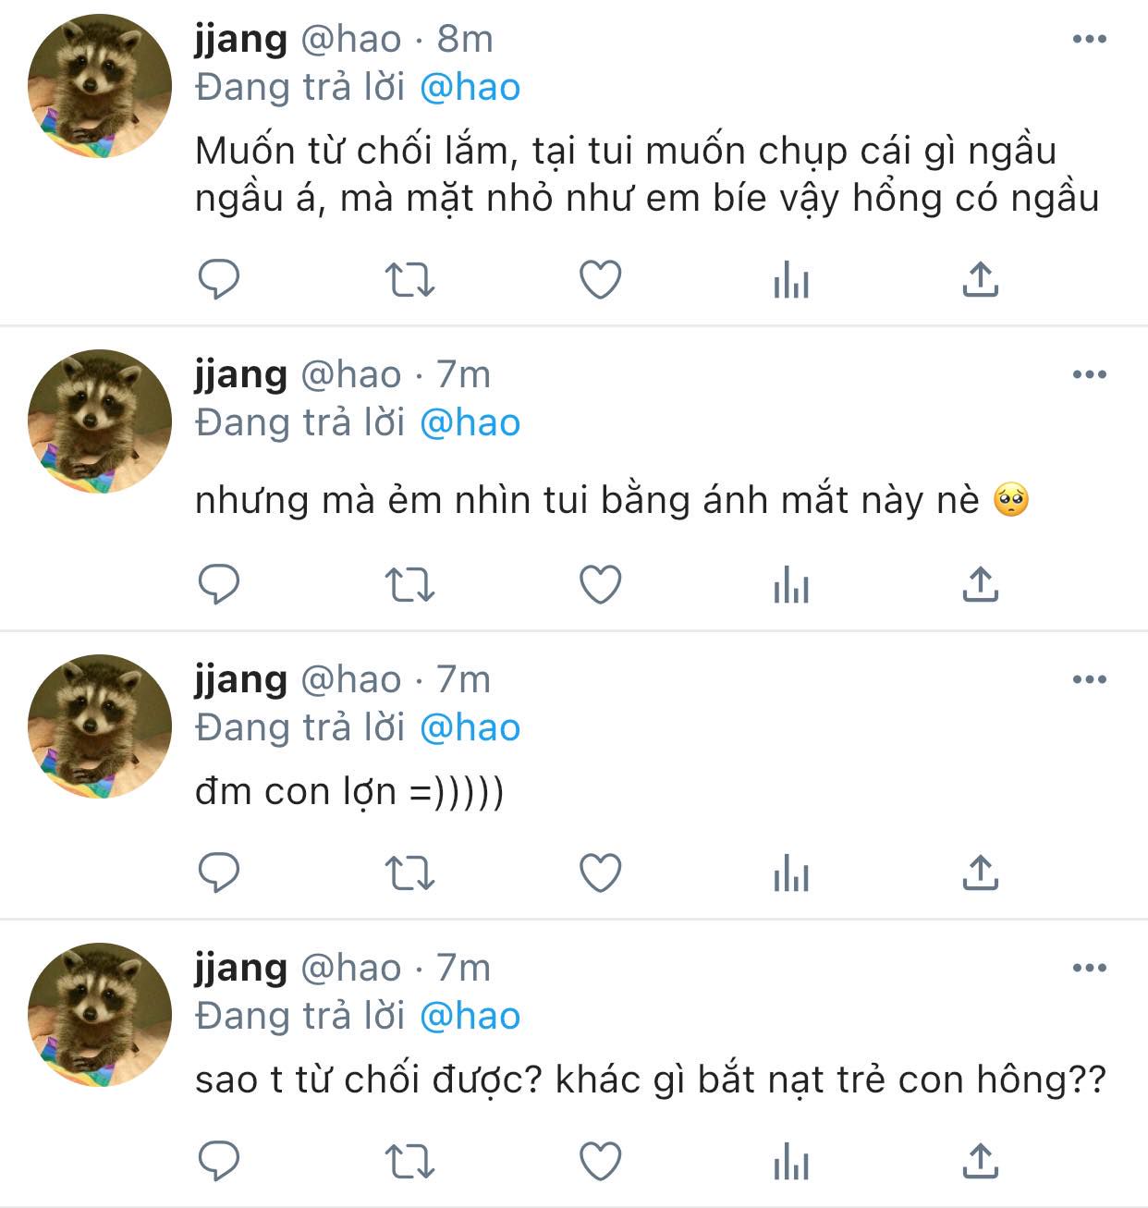The height and width of the screenshot is (1208, 1148).
Task: Click the @hao reply link in the last tweet
Action: [470, 1016]
